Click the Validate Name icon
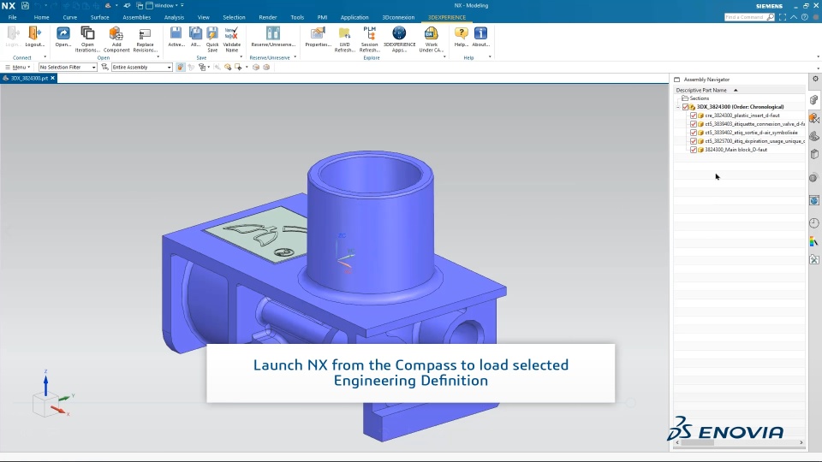The width and height of the screenshot is (822, 462). point(231,33)
